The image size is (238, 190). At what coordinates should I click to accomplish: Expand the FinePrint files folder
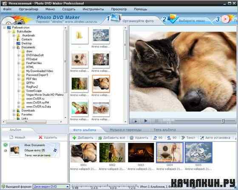(19, 63)
